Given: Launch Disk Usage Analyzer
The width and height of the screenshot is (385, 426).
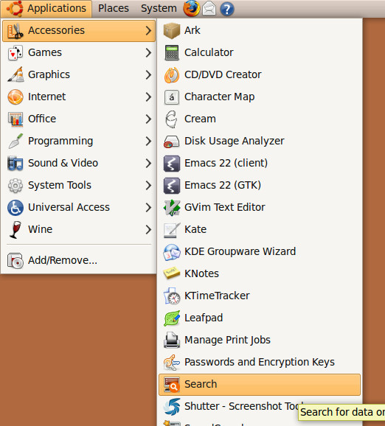Looking at the screenshot, I should (x=260, y=142).
